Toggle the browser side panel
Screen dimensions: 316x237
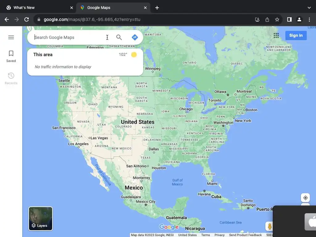click(x=289, y=19)
